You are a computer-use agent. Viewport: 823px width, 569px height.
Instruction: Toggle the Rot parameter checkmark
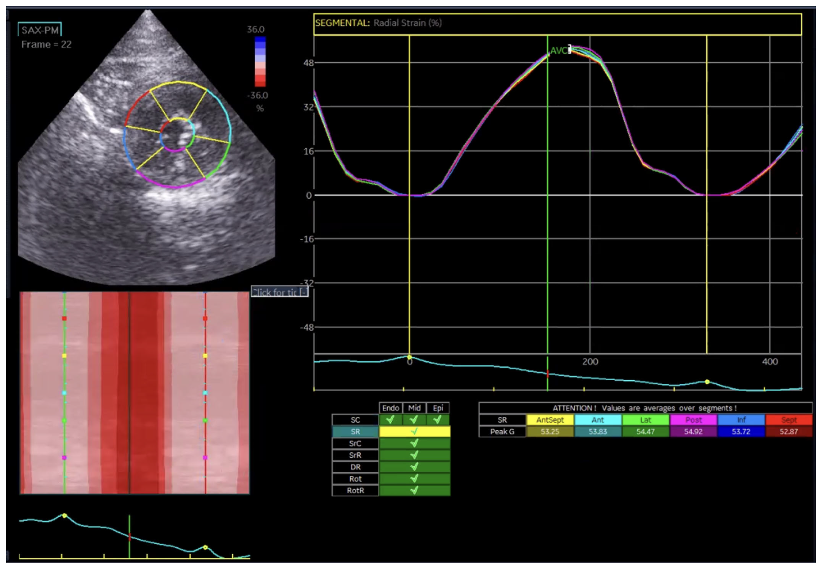coord(414,478)
